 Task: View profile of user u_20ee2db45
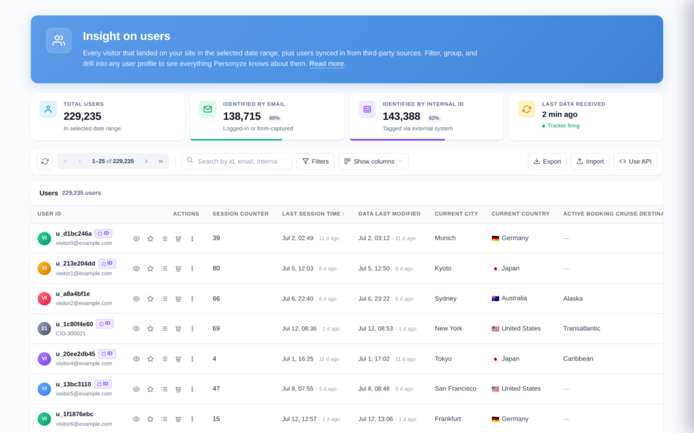(x=136, y=359)
